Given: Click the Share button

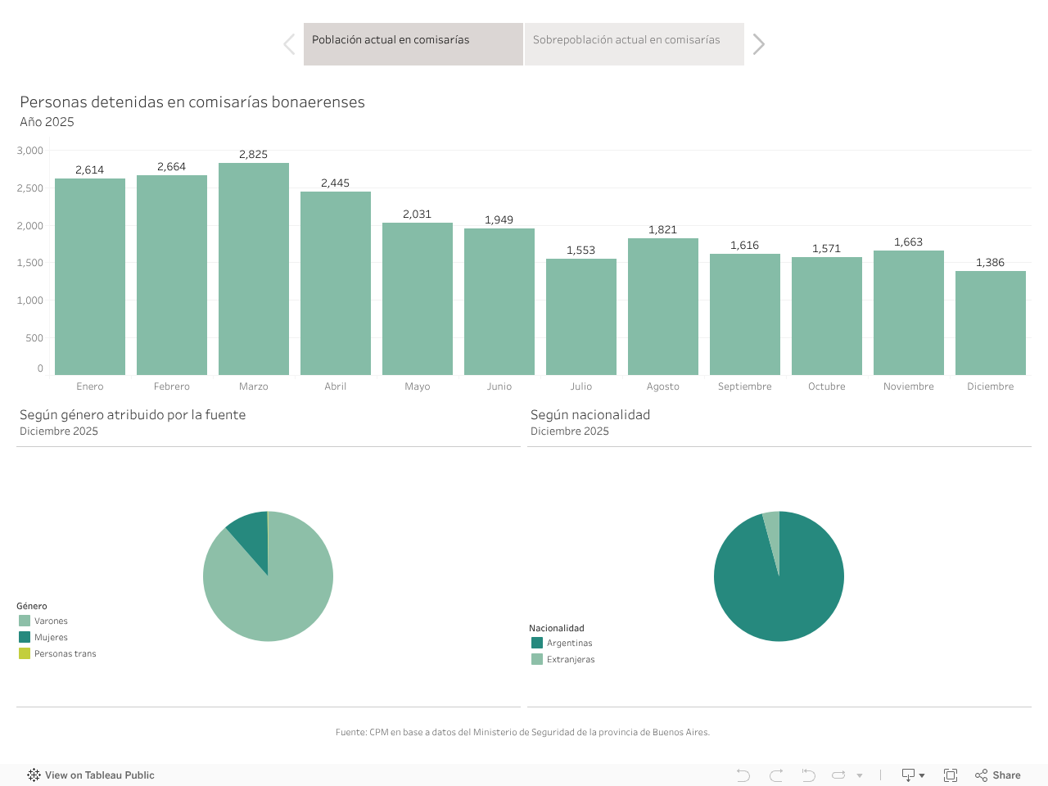Looking at the screenshot, I should 998,775.
